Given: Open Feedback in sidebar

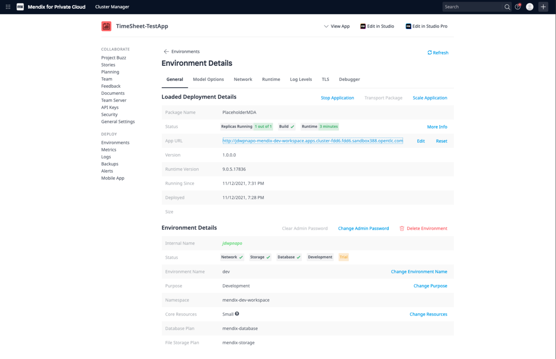Looking at the screenshot, I should 111,86.
